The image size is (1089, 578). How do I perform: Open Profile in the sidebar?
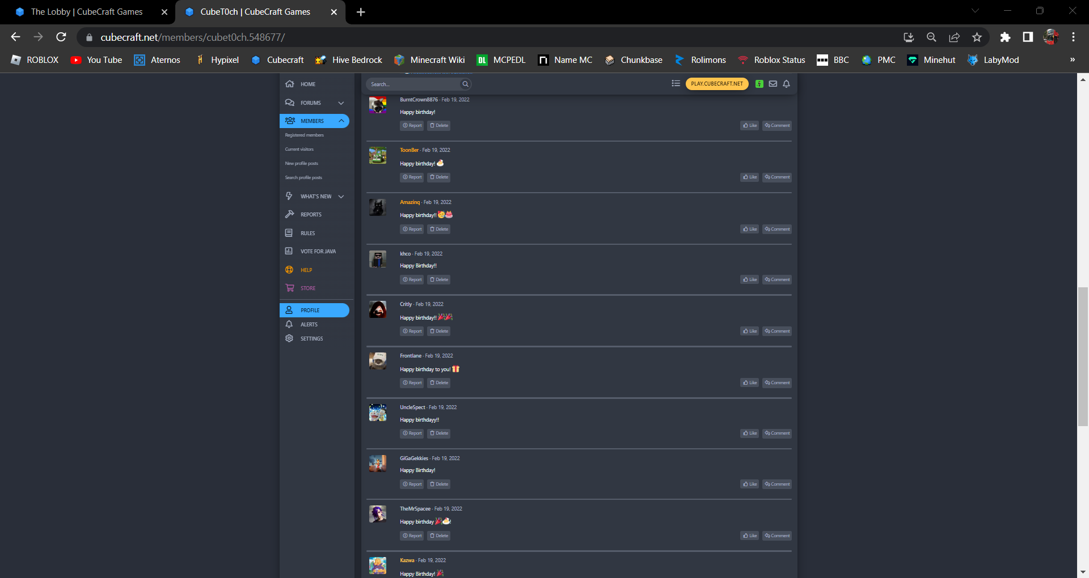pyautogui.click(x=314, y=310)
